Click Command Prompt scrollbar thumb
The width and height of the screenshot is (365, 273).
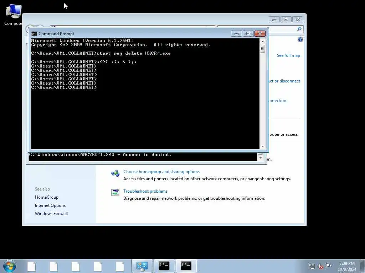[263, 49]
